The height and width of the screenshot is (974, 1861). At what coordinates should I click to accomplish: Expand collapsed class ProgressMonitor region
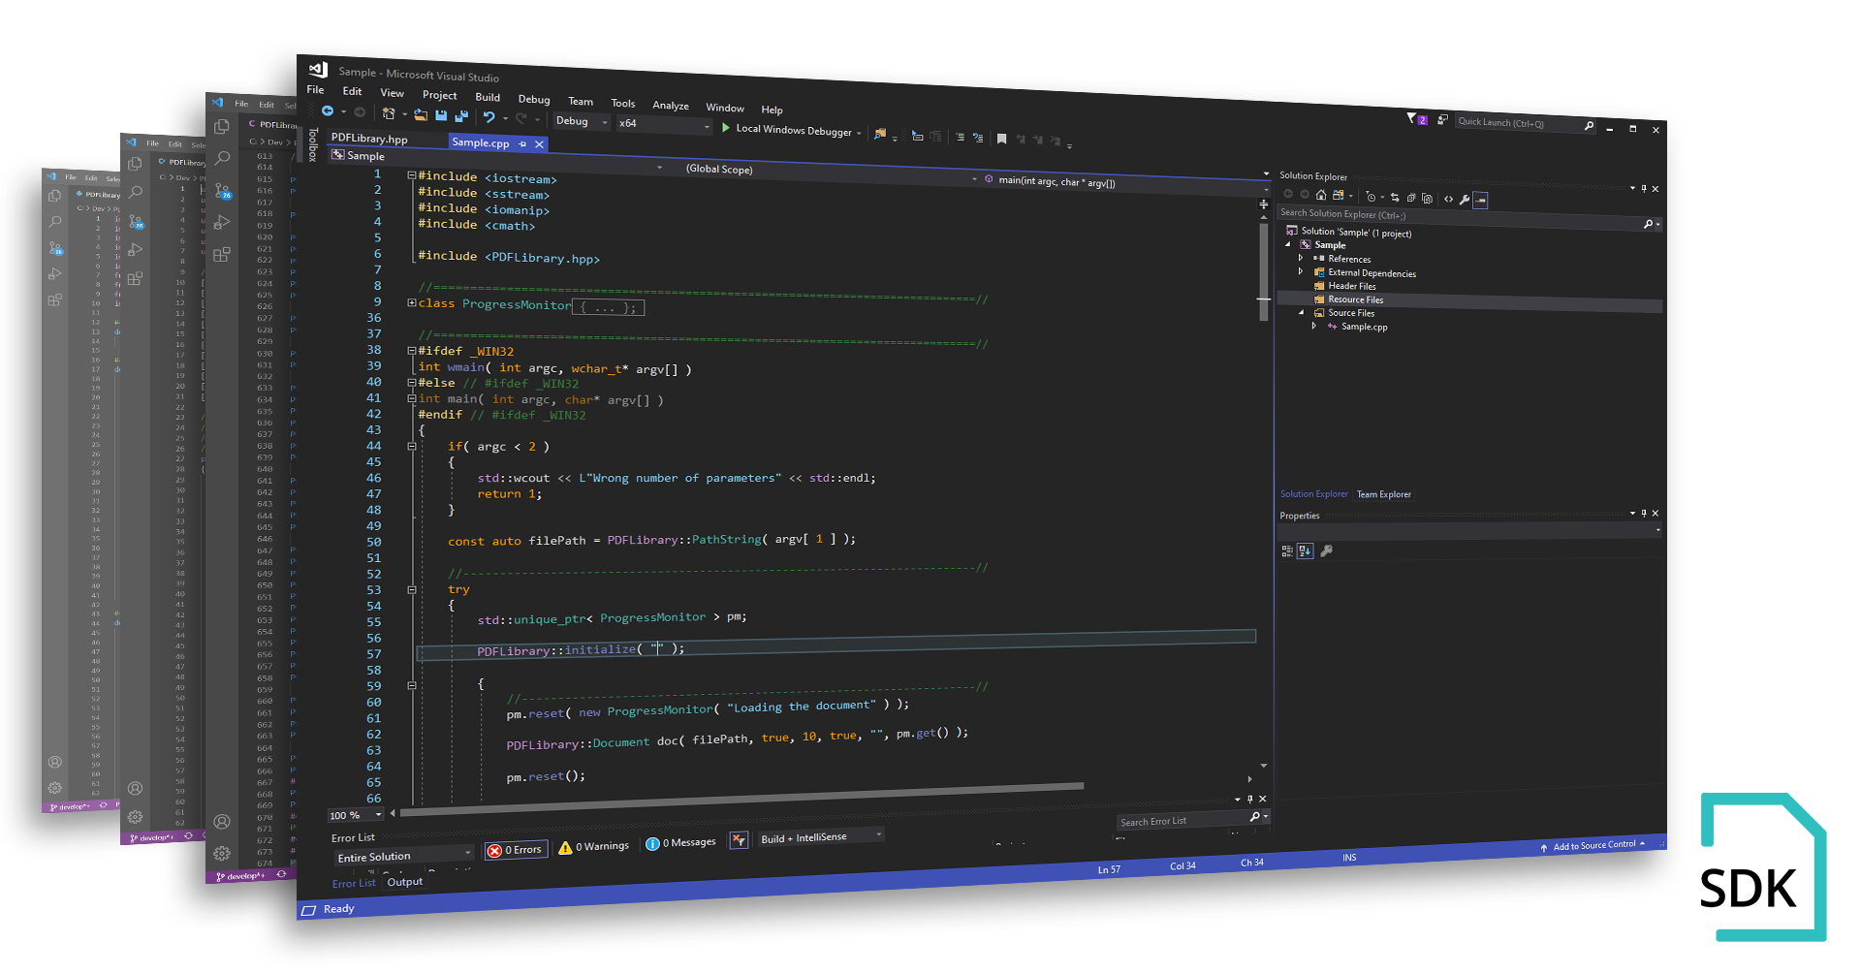coord(412,303)
